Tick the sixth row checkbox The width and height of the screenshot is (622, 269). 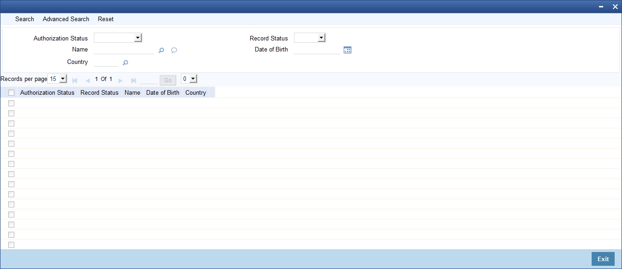click(11, 154)
